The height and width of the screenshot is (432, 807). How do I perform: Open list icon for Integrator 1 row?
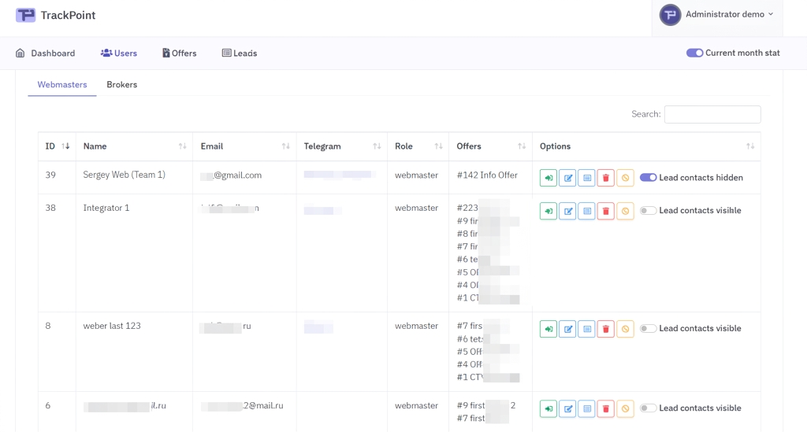tap(586, 211)
